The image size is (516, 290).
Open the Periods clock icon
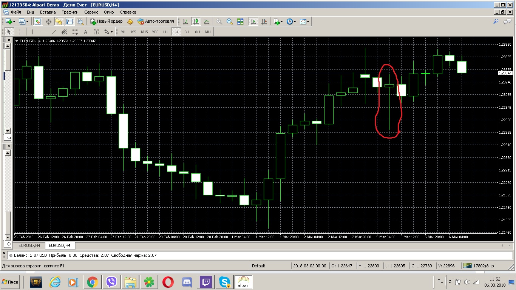click(x=290, y=22)
